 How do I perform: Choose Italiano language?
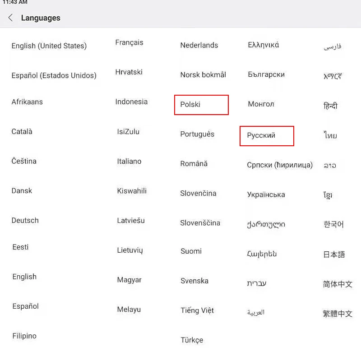(x=129, y=161)
